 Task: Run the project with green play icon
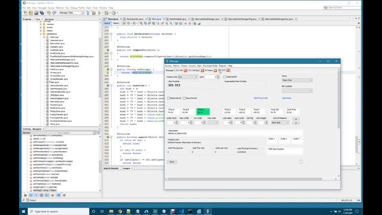pyautogui.click(x=100, y=13)
